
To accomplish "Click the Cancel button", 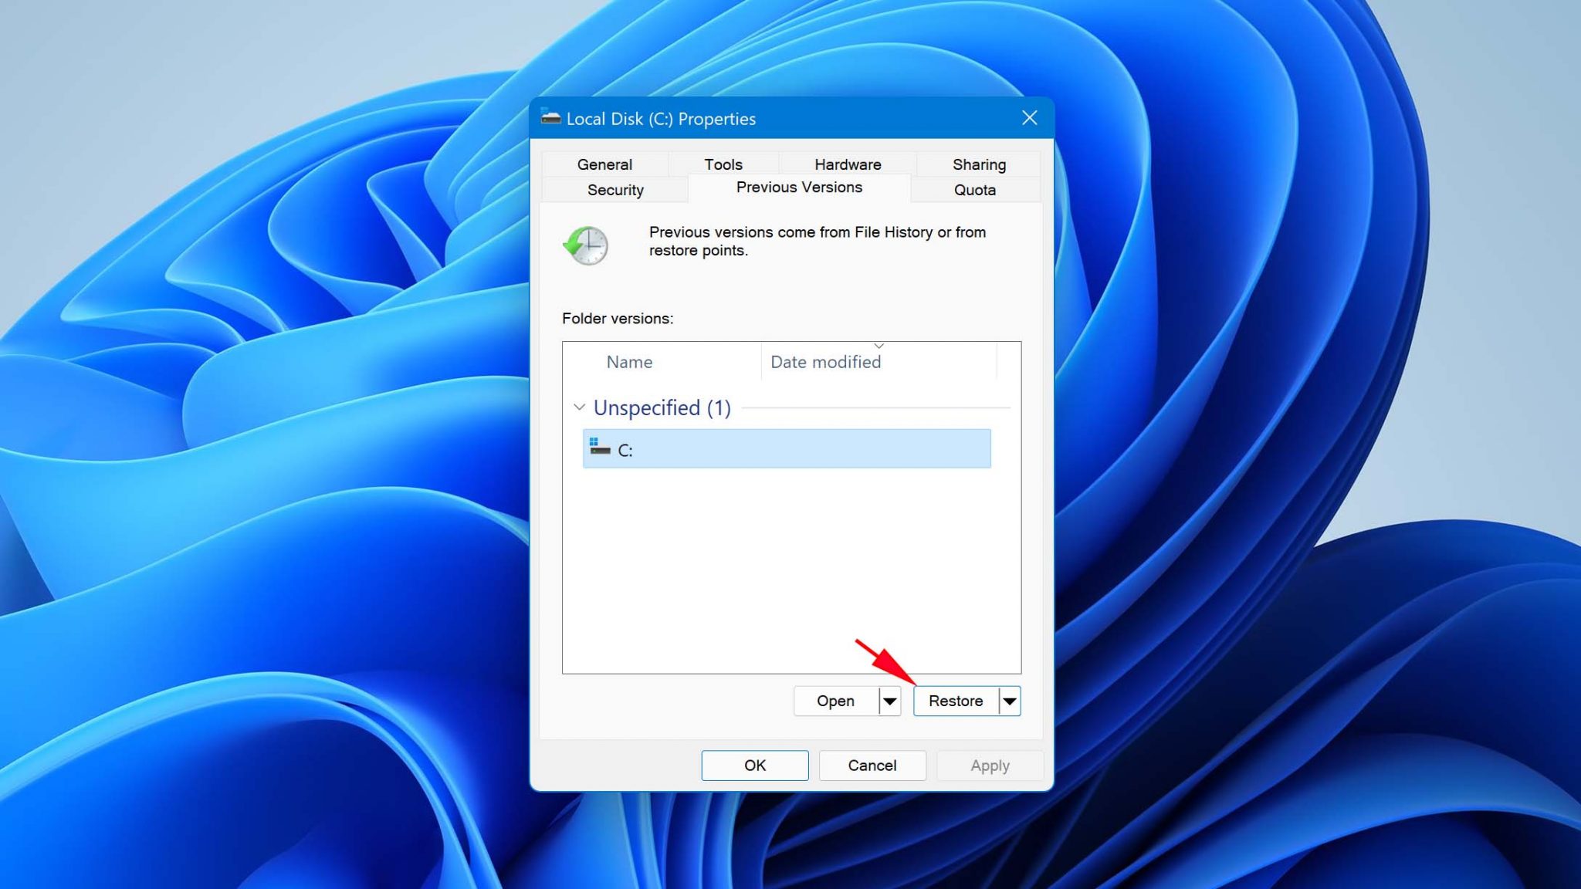I will (872, 766).
